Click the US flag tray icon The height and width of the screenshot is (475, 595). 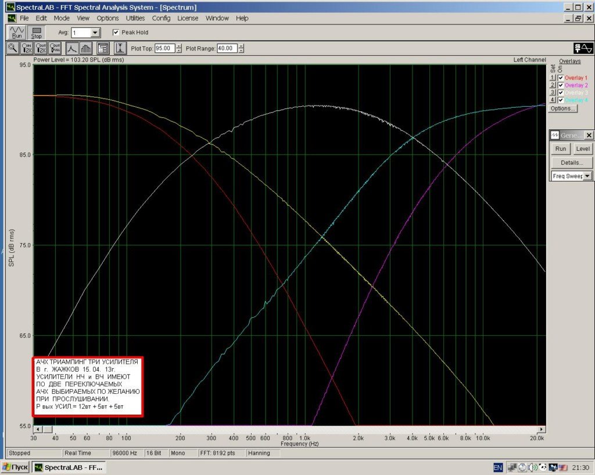point(562,467)
